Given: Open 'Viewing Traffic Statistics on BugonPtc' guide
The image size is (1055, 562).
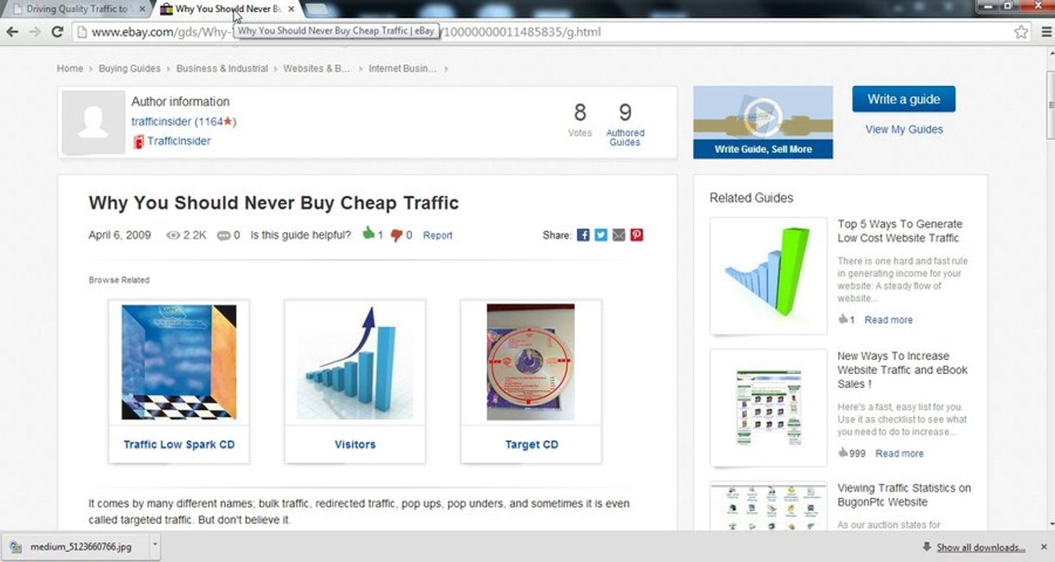Looking at the screenshot, I should (904, 495).
